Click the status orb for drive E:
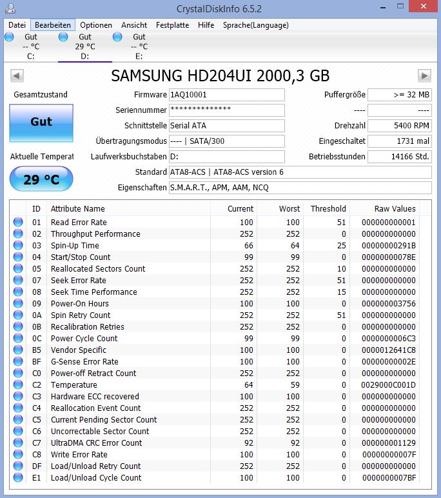This screenshot has height=498, width=441. coord(117,37)
